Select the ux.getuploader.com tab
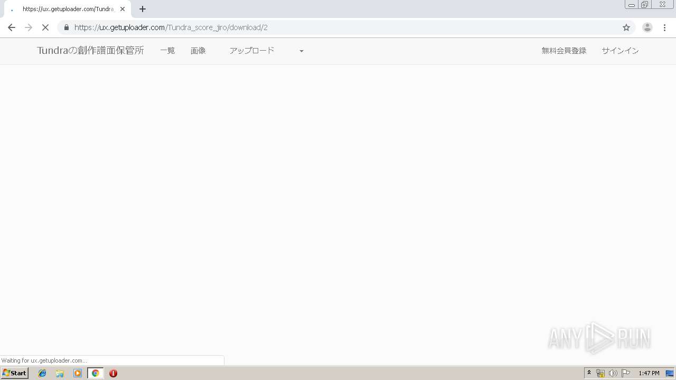The width and height of the screenshot is (676, 380). pyautogui.click(x=67, y=9)
